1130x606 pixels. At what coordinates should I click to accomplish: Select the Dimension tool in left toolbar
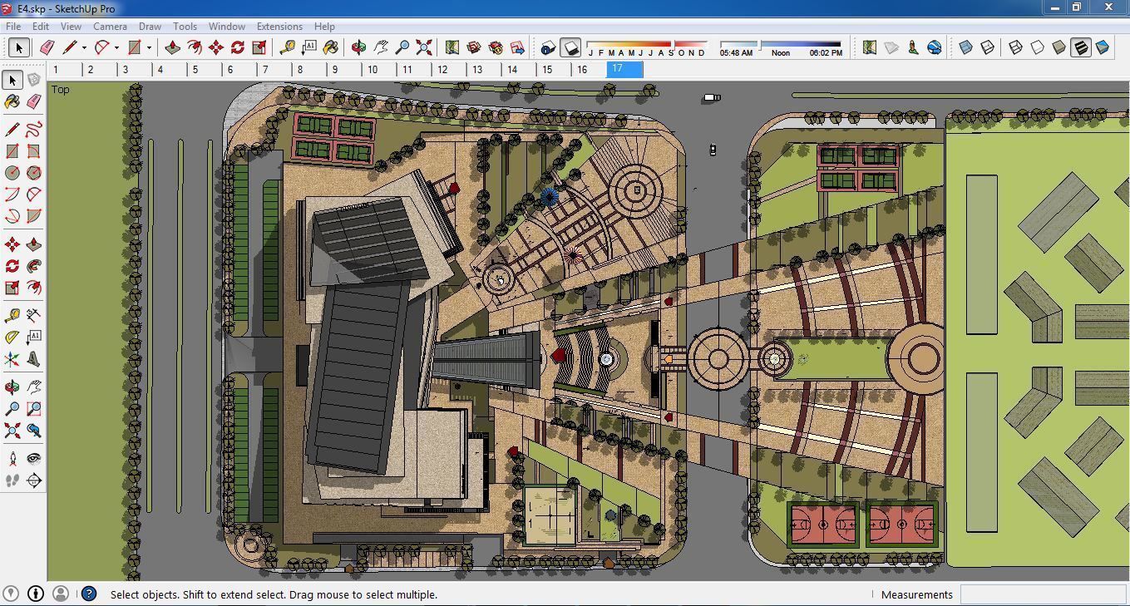33,315
